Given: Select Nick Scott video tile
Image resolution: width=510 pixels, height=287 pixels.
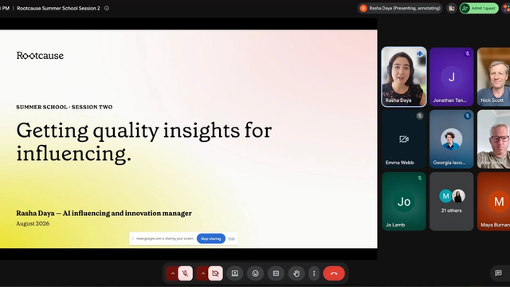Looking at the screenshot, I should tap(493, 77).
